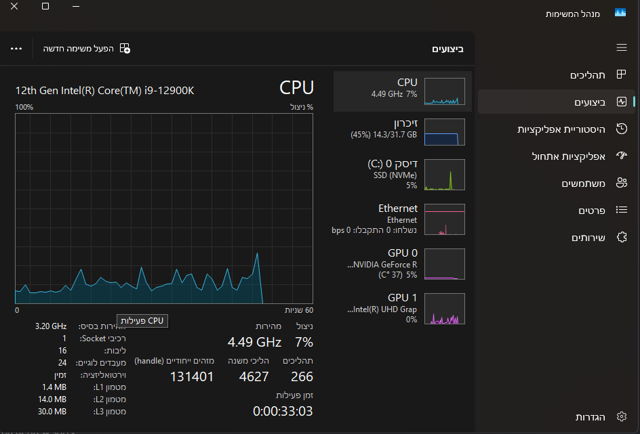The height and width of the screenshot is (434, 640).
Task: Open App history (היסטוריית אפליקציות) clock icon
Action: coord(621,129)
